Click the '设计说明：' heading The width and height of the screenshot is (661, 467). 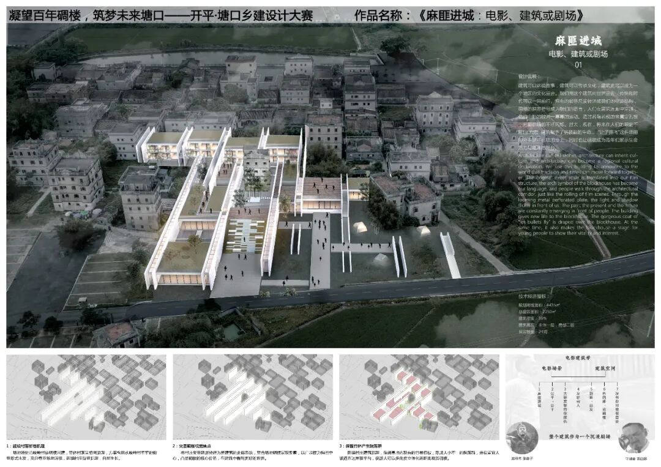(x=529, y=77)
